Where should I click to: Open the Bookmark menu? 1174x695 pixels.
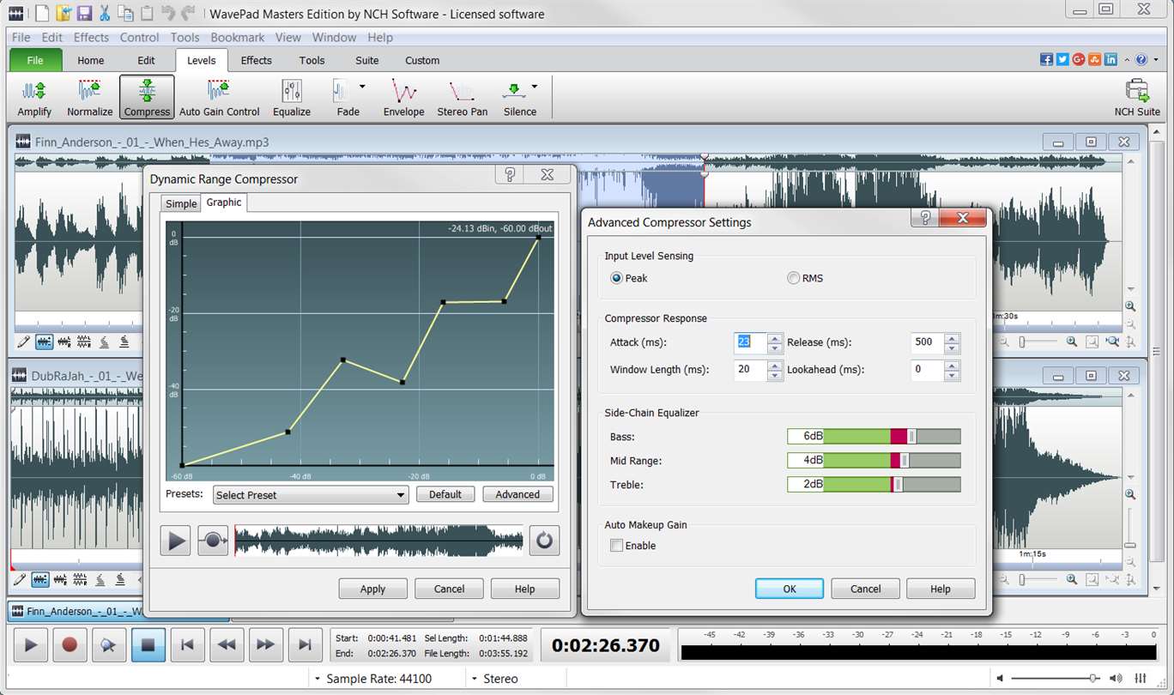click(x=238, y=38)
